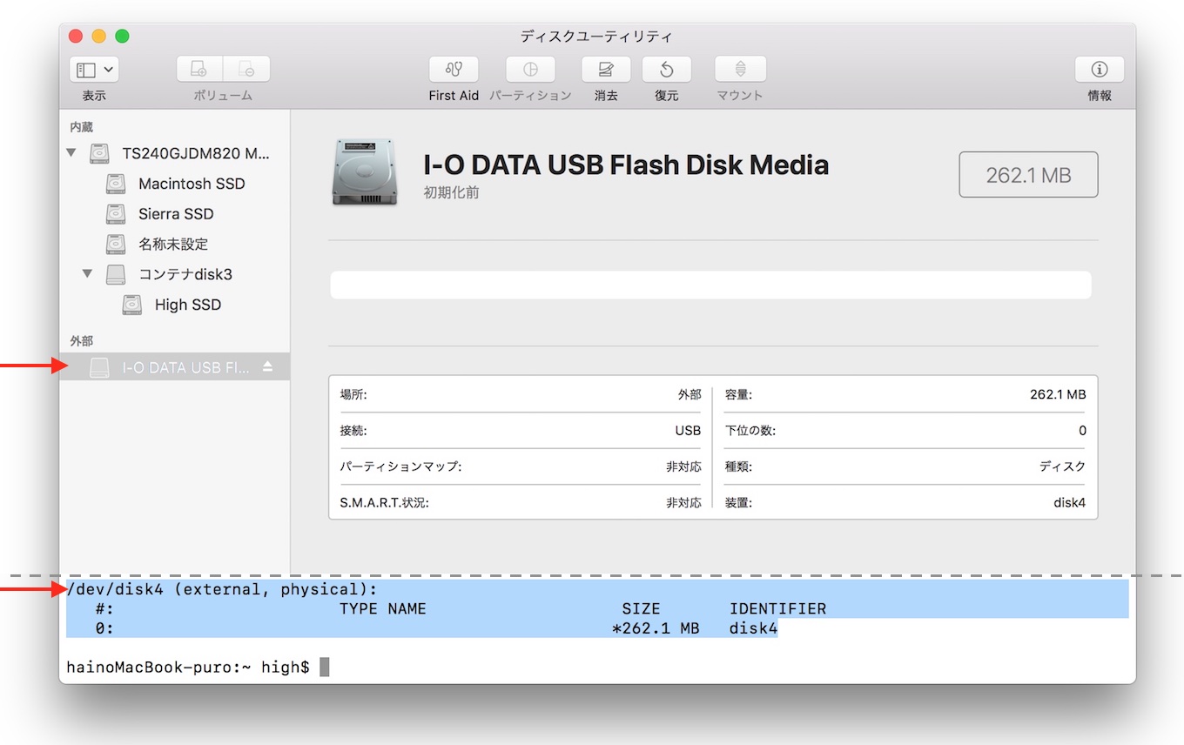This screenshot has width=1184, height=745.
Task: Click the add volume plus icon
Action: point(199,70)
